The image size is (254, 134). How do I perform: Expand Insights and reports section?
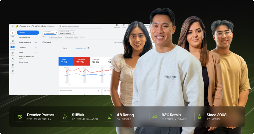coord(36,43)
